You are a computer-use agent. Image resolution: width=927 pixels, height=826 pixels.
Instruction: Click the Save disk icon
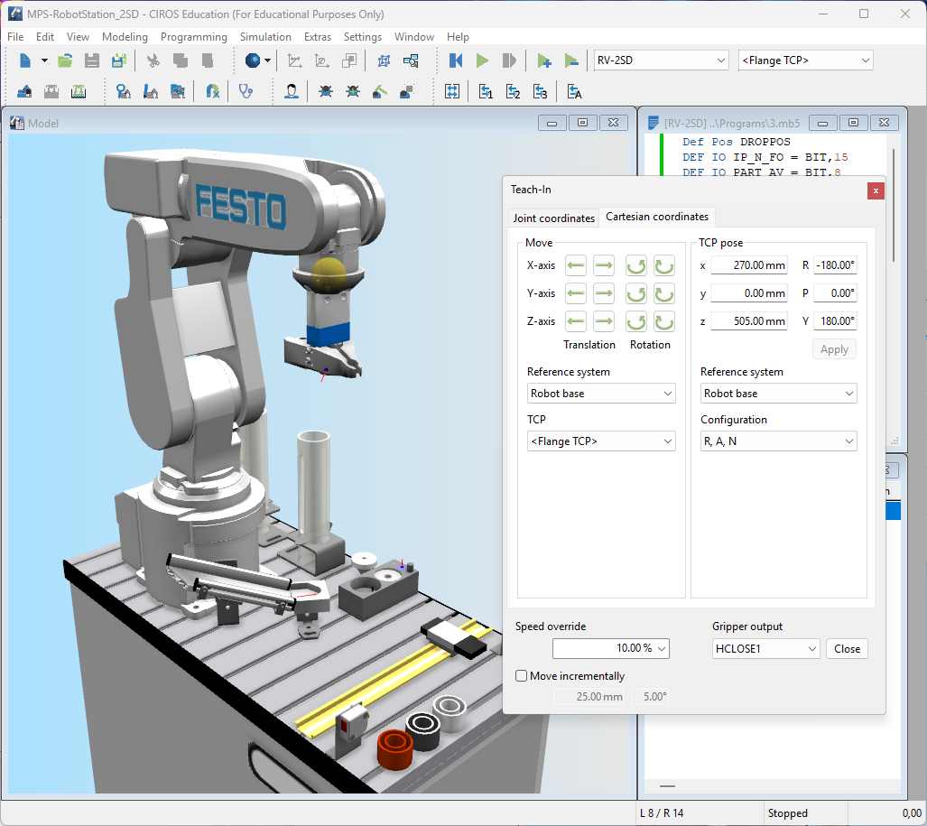click(x=92, y=60)
